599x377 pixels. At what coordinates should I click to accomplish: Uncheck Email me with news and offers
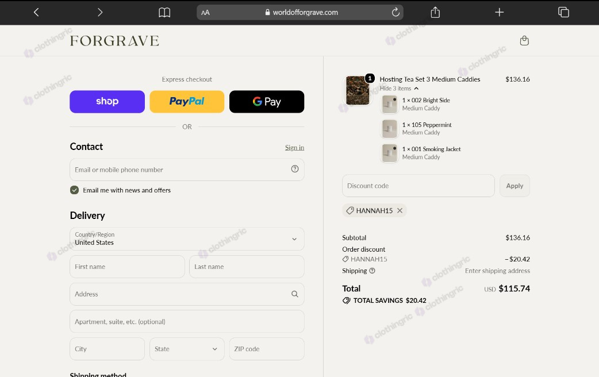click(x=75, y=190)
